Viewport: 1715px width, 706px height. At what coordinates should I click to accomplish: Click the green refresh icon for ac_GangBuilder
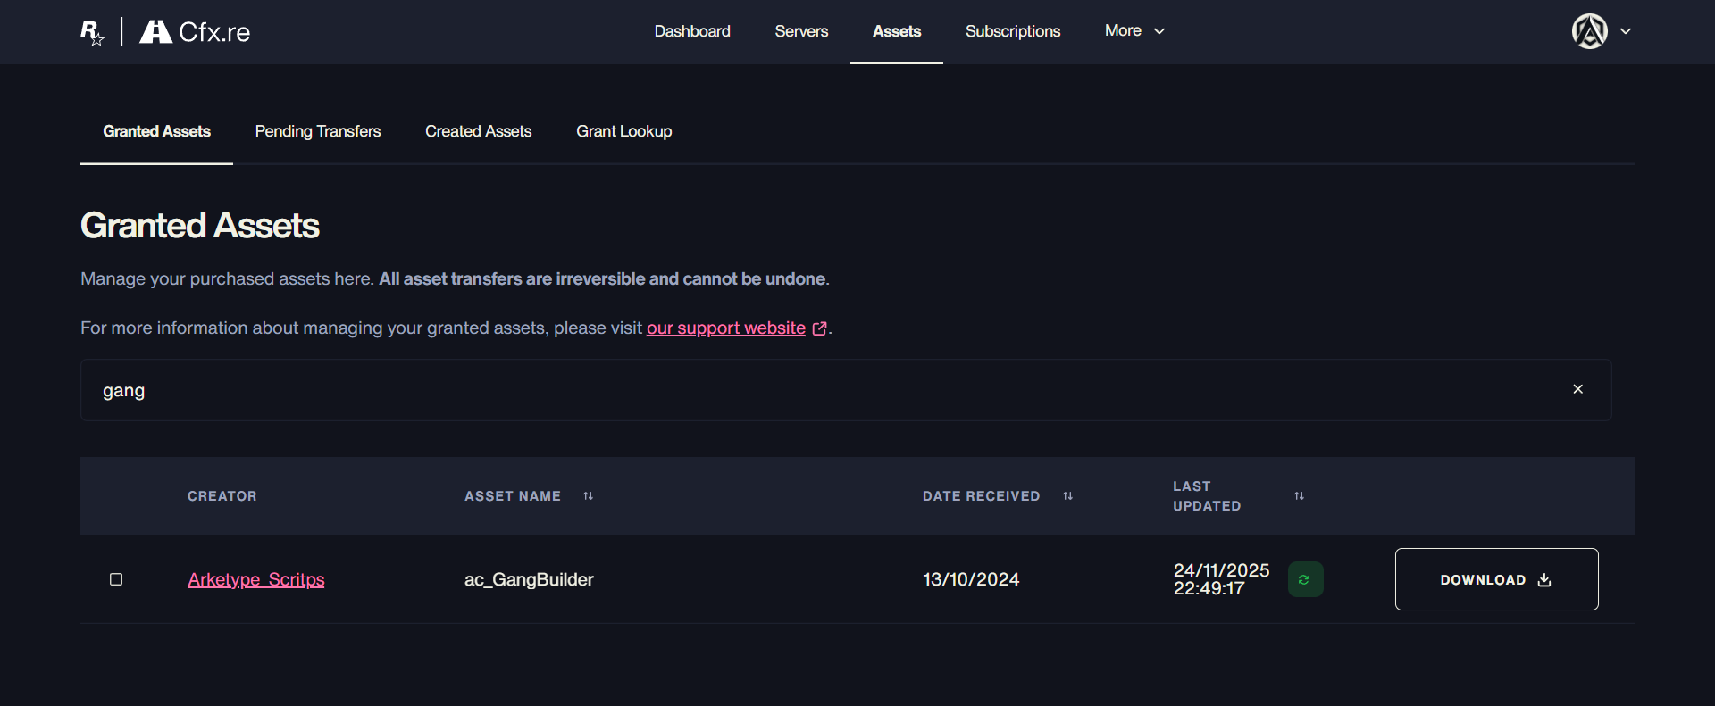1305,579
